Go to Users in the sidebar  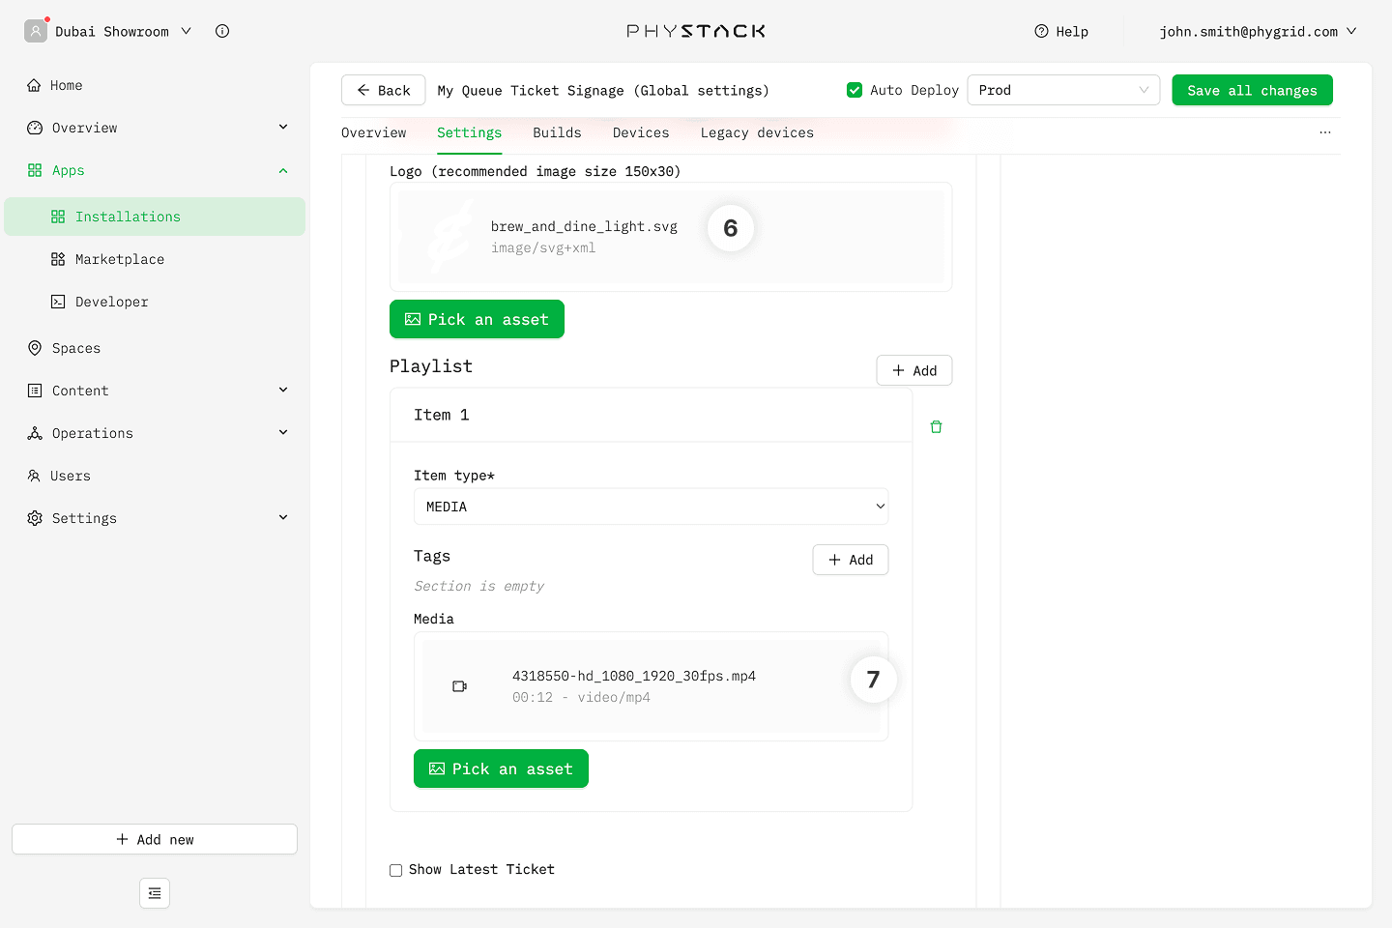(x=70, y=476)
